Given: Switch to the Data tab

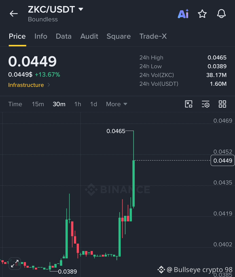Looking at the screenshot, I should coord(64,36).
